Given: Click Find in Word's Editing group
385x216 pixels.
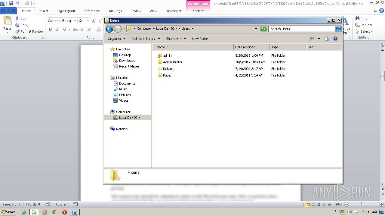Looking at the screenshot, I should tap(362, 18).
